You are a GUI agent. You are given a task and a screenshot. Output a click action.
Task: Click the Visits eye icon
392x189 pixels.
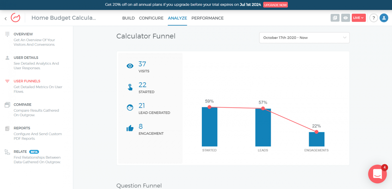[x=130, y=66]
